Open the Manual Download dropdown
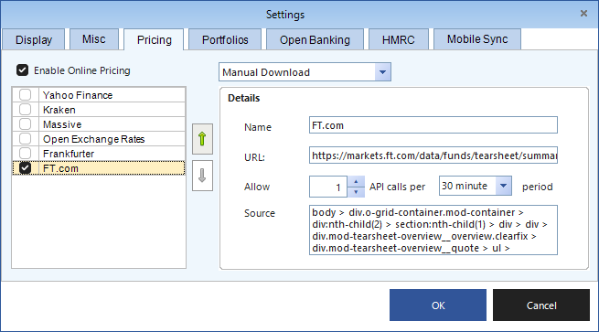The width and height of the screenshot is (599, 332). (382, 72)
